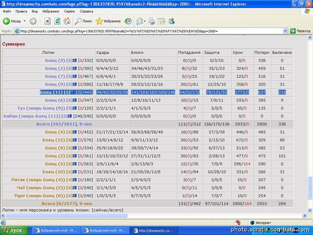The height and width of the screenshot is (235, 313).
Task: Click info icon next to Чай
Action: click(x=75, y=187)
